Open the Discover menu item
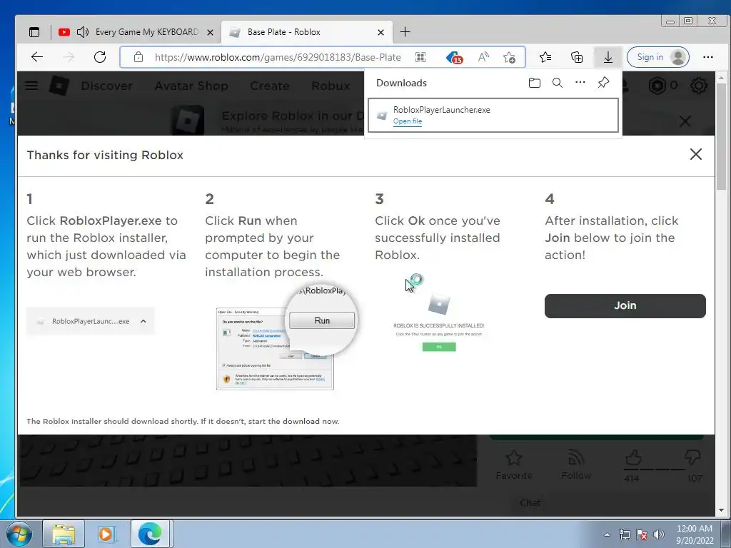731x548 pixels. pos(107,86)
